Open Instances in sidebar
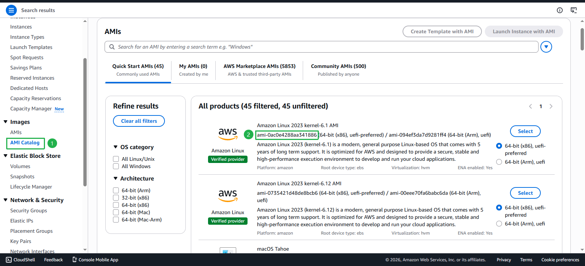The image size is (585, 266). tap(21, 27)
